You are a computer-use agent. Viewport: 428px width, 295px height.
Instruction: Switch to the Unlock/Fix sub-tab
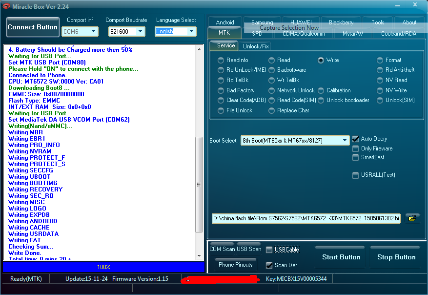(x=256, y=46)
